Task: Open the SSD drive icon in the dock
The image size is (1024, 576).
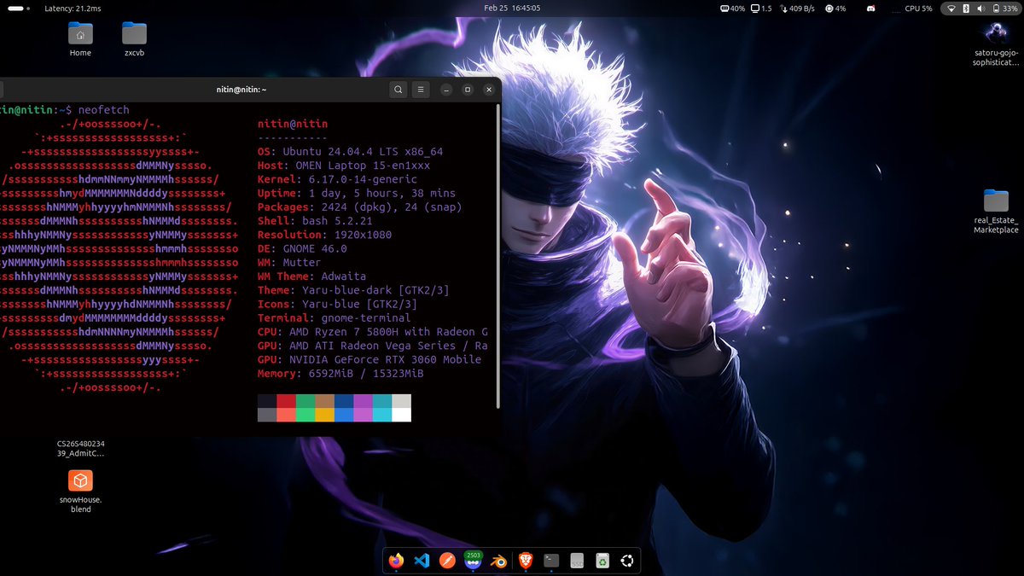Action: pyautogui.click(x=577, y=561)
